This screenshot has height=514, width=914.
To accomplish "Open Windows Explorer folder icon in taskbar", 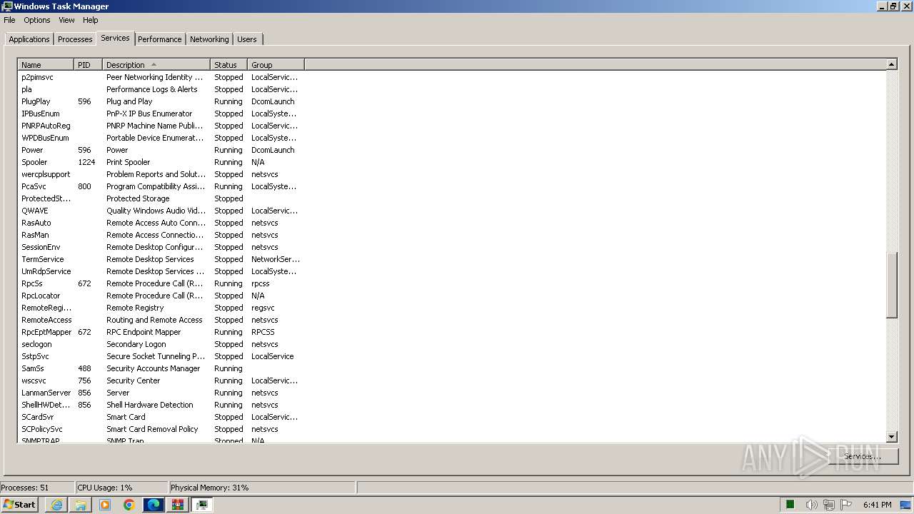I will pos(81,505).
